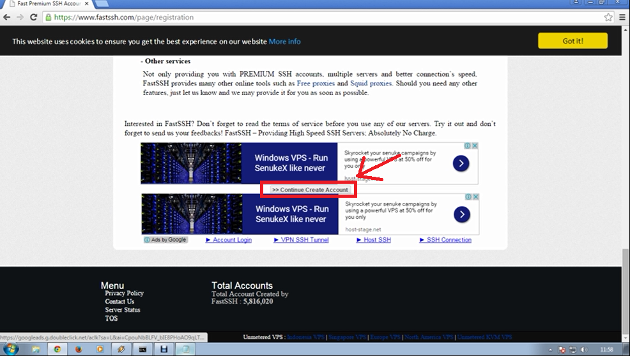Open the Host SSH ad link

[374, 240]
